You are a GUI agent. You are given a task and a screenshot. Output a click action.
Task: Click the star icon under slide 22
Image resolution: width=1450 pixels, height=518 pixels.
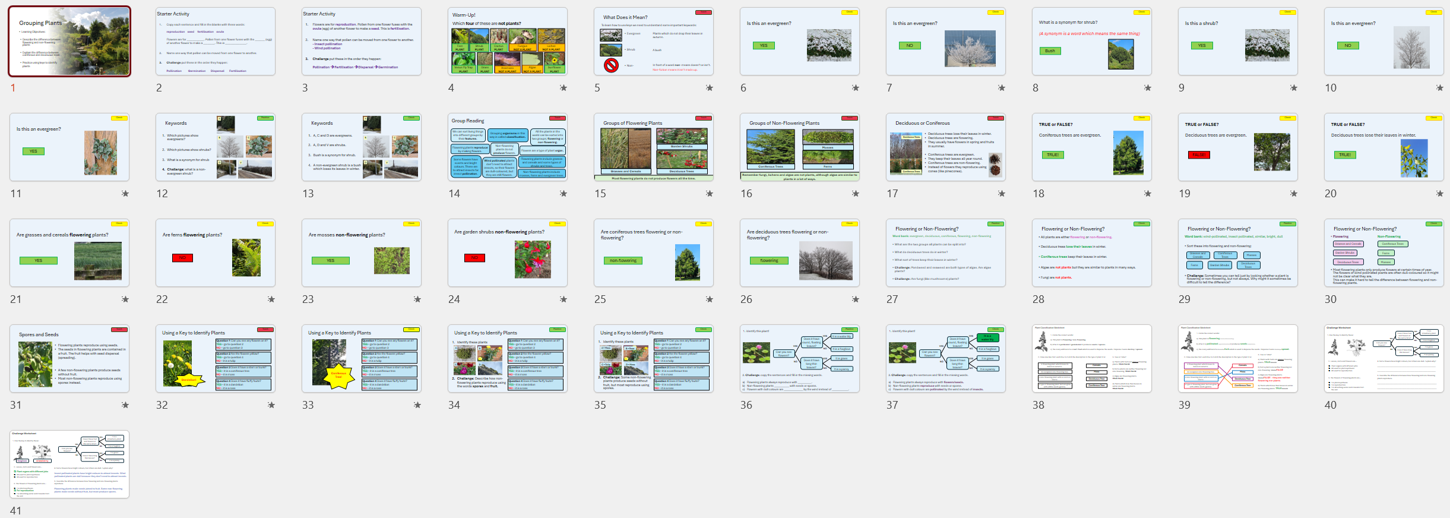(271, 299)
